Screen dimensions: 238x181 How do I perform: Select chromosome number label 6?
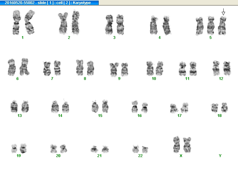coord(17,79)
